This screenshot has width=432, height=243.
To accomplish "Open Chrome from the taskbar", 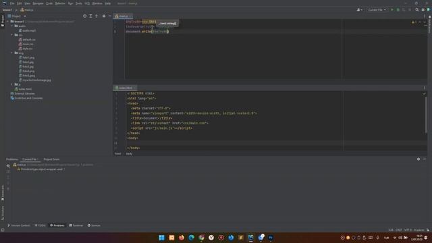I will point(201,238).
